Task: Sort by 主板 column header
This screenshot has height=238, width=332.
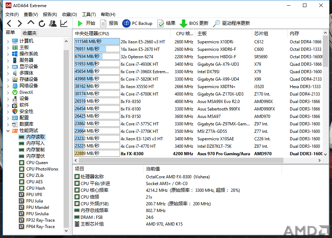Action: (224, 33)
